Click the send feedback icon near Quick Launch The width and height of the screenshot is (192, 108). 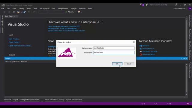pyautogui.click(x=147, y=5)
